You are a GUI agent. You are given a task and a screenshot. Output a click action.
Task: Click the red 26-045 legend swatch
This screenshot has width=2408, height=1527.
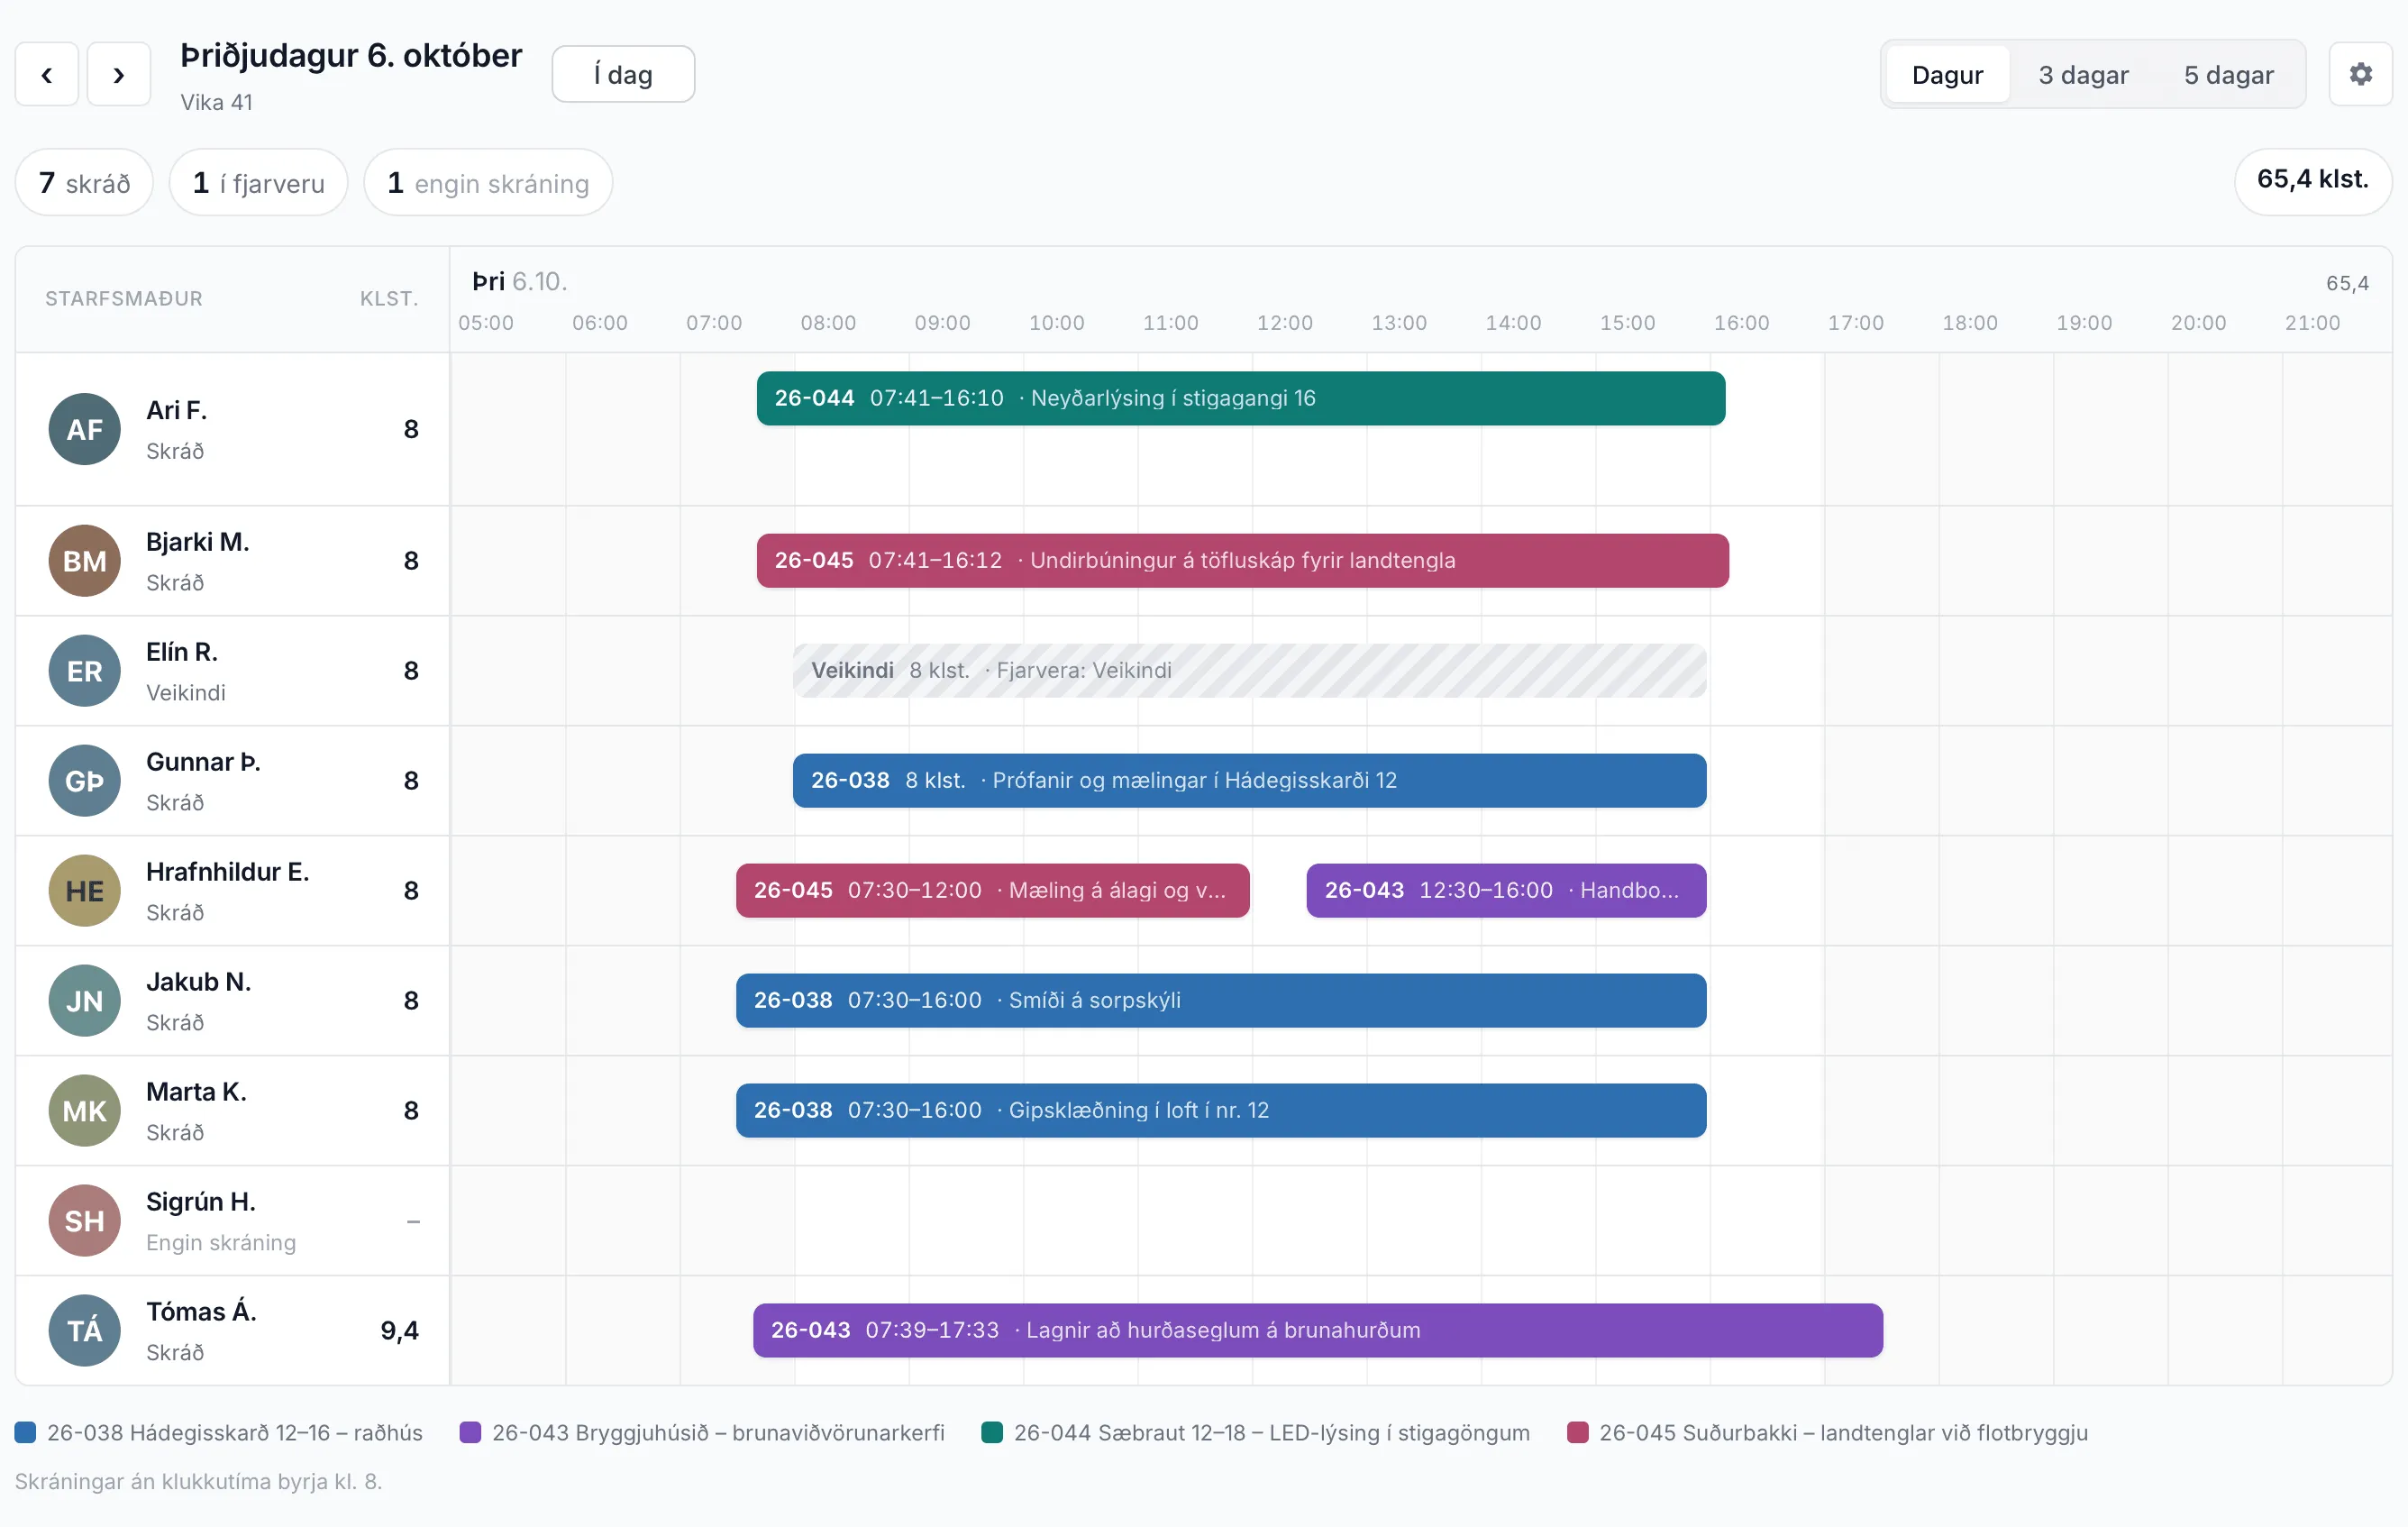(x=1577, y=1432)
